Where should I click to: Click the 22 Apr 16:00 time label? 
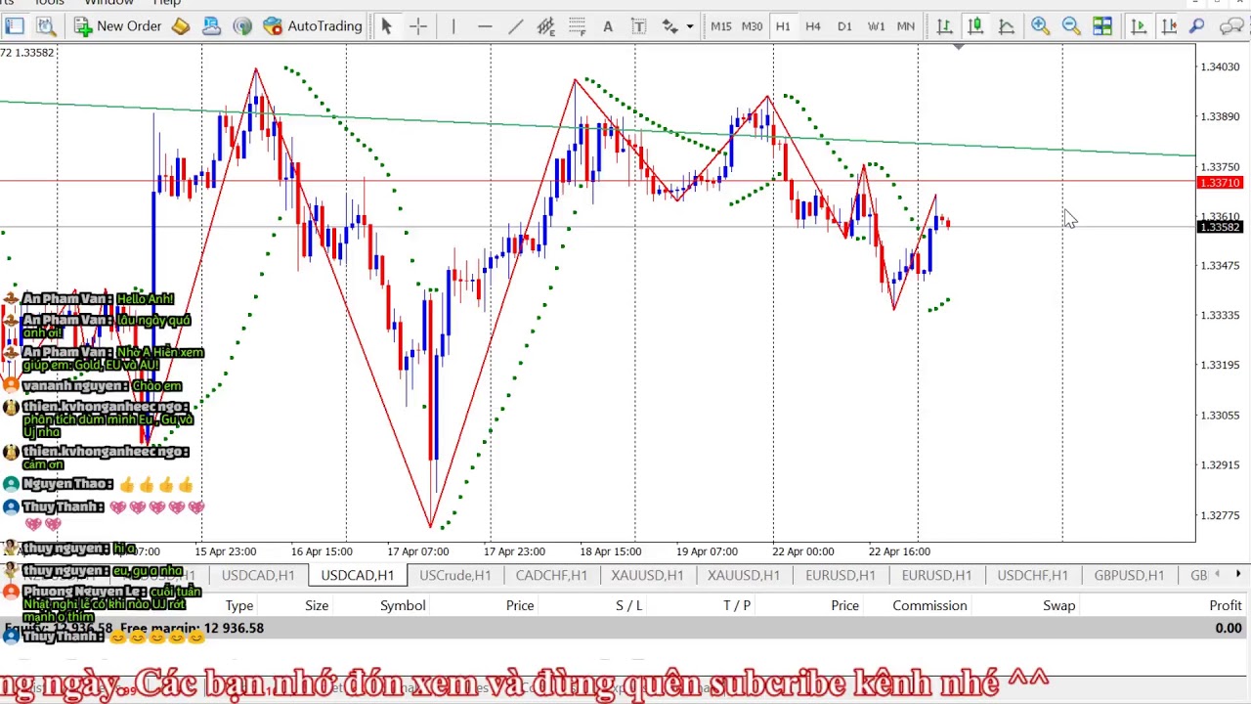900,551
